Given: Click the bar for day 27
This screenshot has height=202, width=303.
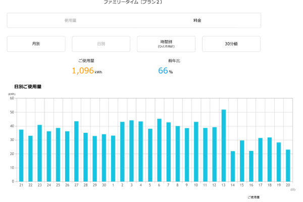Looking at the screenshot, I should [x=76, y=151].
